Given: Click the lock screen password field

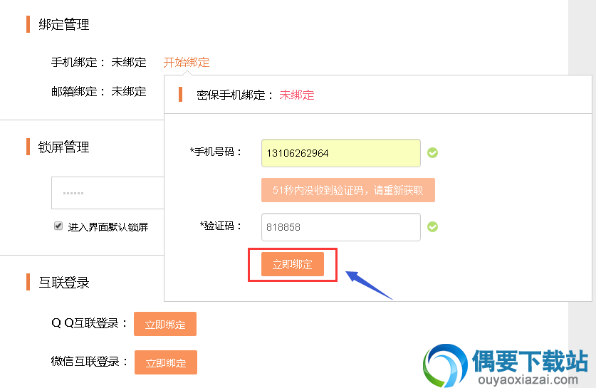Looking at the screenshot, I should (108, 193).
